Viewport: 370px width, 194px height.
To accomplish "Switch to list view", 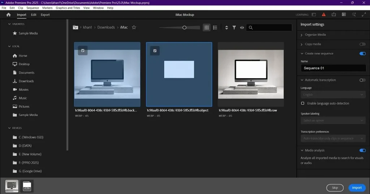I will tap(215, 27).
